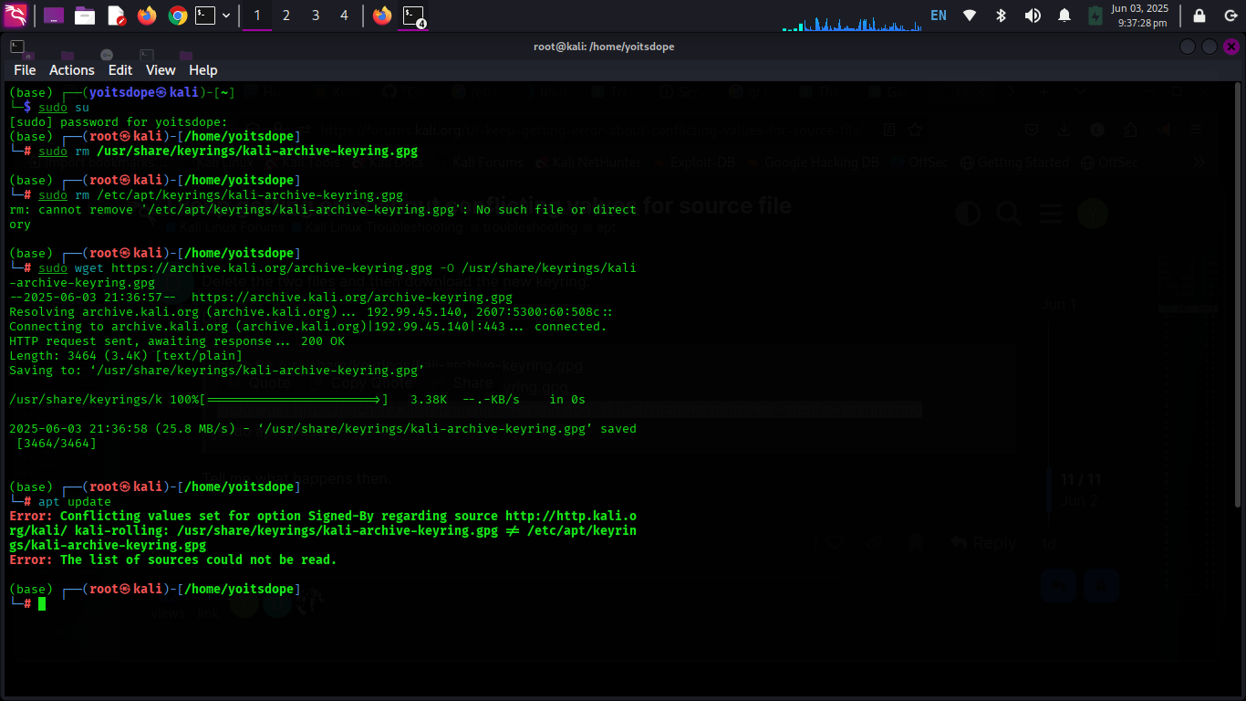Click the 'apt update' command text
The image size is (1246, 701).
[x=75, y=501]
